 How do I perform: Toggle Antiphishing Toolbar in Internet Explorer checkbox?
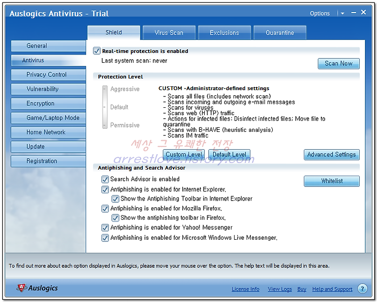(x=115, y=199)
